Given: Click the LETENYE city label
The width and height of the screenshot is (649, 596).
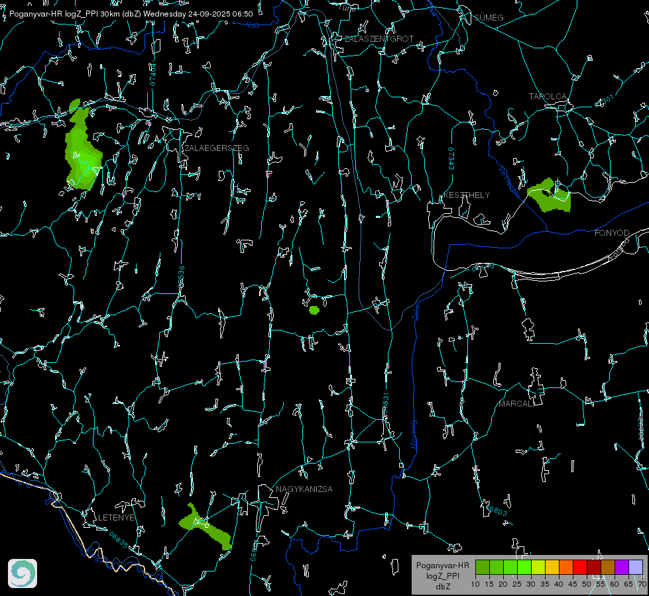Looking at the screenshot, I should [116, 518].
